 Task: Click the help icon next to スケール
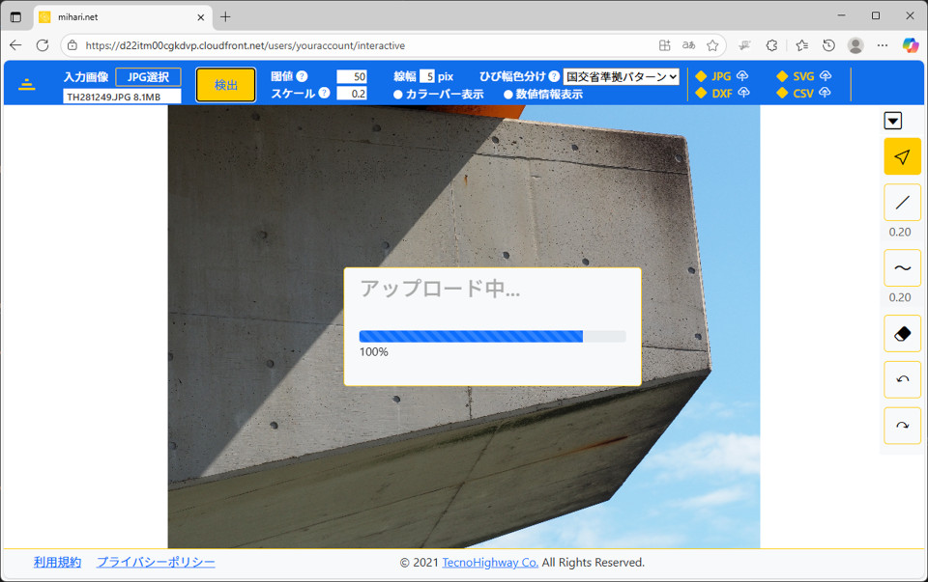click(x=324, y=94)
